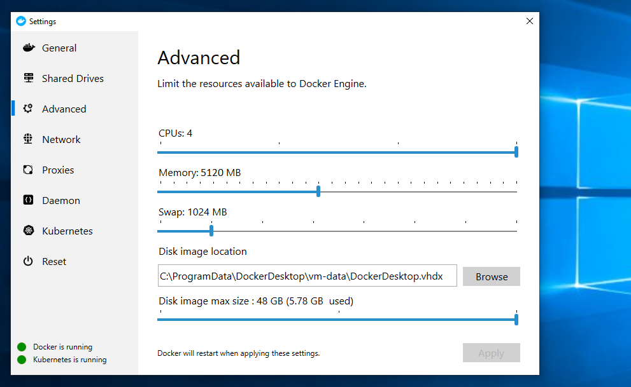Click the 'Disk image location' label
This screenshot has width=631, height=387.
tap(203, 251)
